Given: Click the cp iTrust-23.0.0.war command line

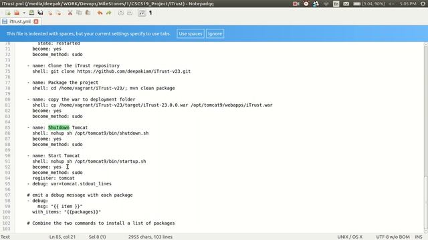Looking at the screenshot, I should (x=152, y=105).
